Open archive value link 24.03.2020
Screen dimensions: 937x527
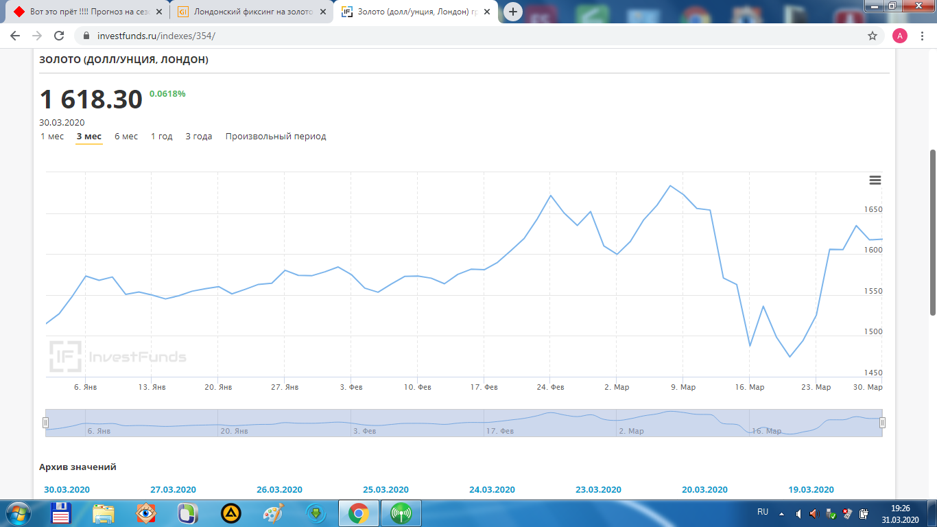492,490
